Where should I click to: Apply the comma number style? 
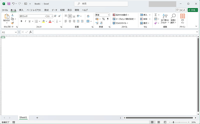(108, 19)
